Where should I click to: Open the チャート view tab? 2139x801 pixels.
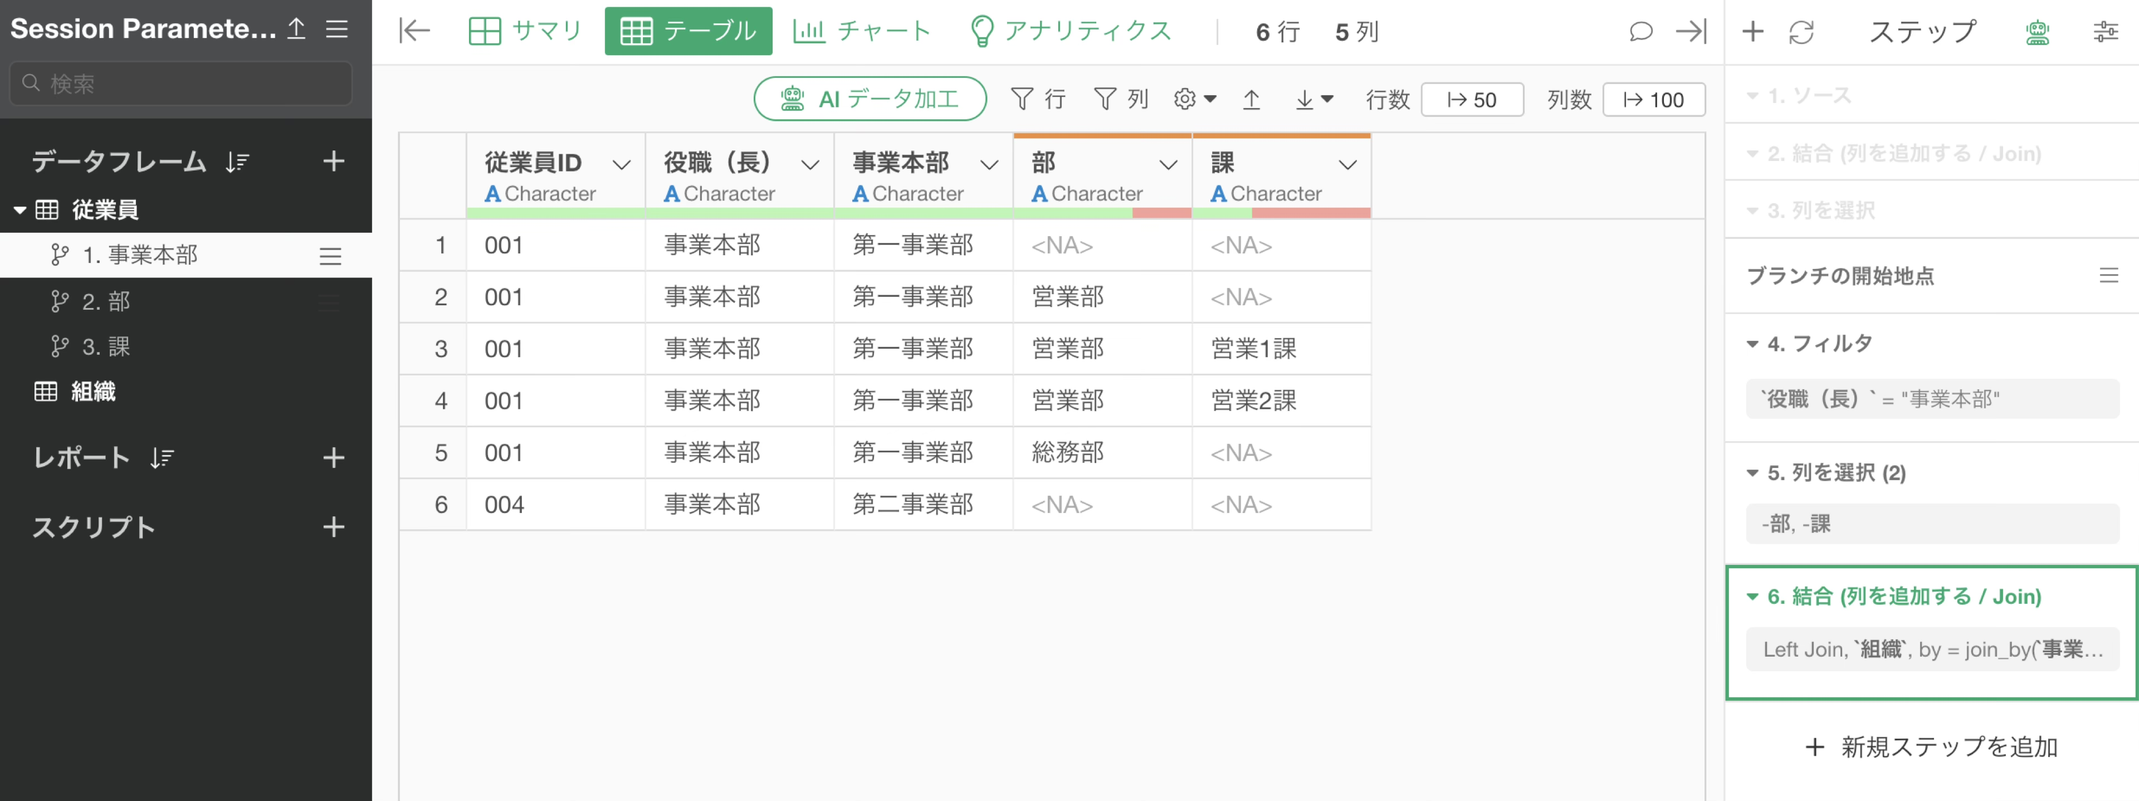click(x=862, y=32)
